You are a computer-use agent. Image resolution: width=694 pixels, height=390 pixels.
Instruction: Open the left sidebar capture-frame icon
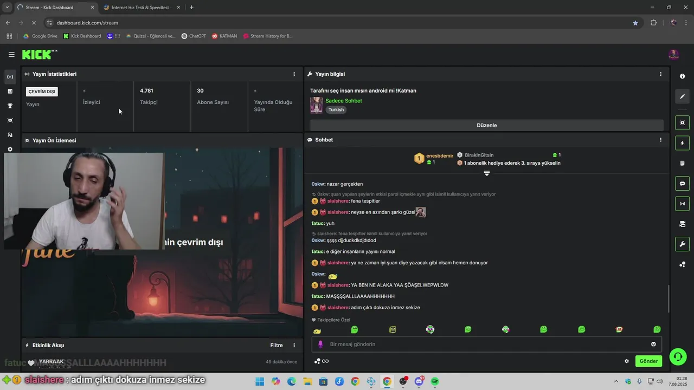(x=10, y=120)
